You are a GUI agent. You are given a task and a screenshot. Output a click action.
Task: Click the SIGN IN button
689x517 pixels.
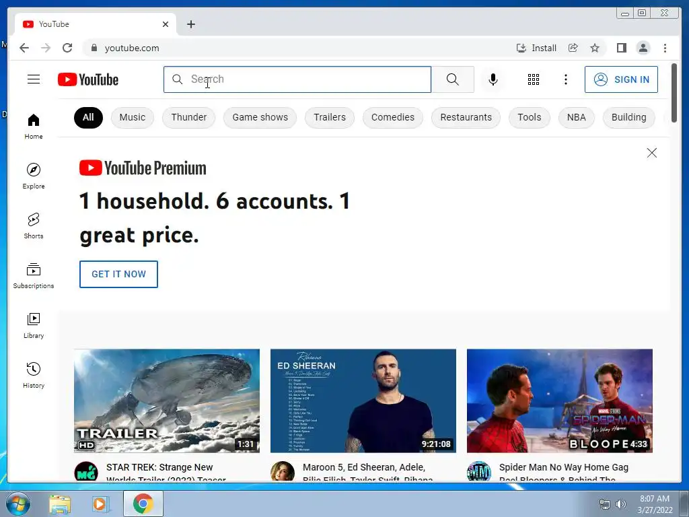coord(621,79)
